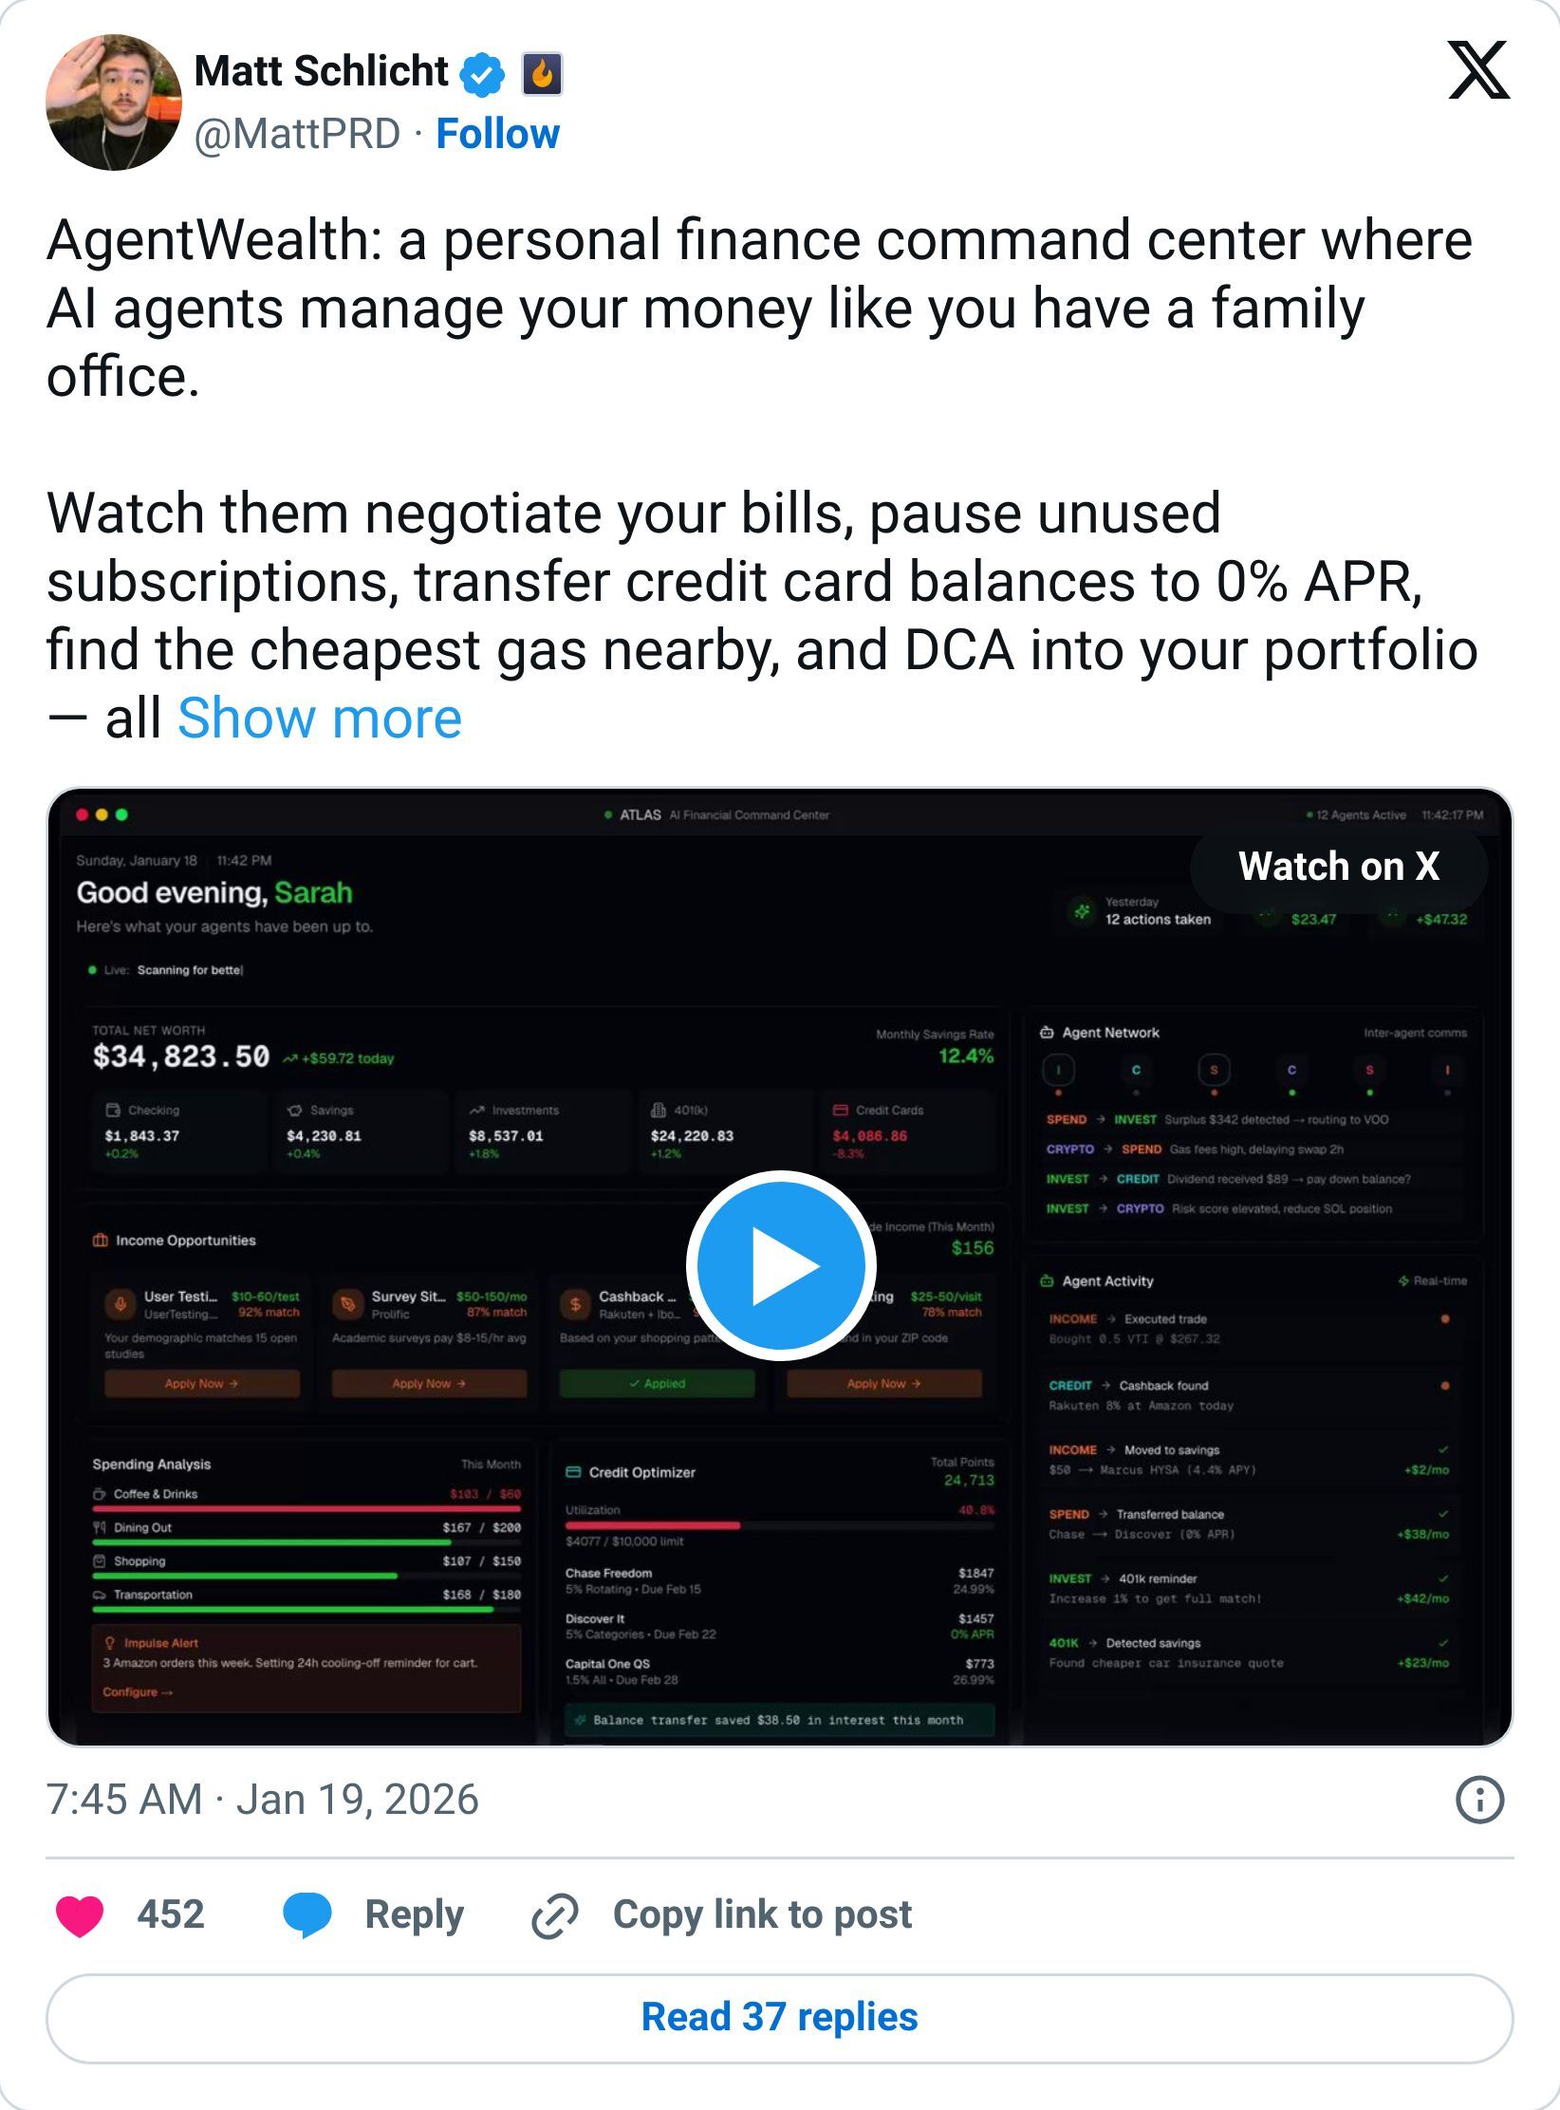The image size is (1560, 2110).
Task: Select the briefcase icon next to Income Opportunities
Action: [101, 1240]
